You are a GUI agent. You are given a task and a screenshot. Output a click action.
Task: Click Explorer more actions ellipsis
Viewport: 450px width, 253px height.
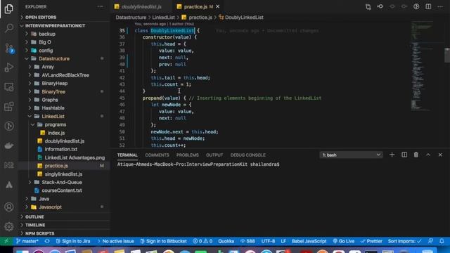[x=100, y=6]
